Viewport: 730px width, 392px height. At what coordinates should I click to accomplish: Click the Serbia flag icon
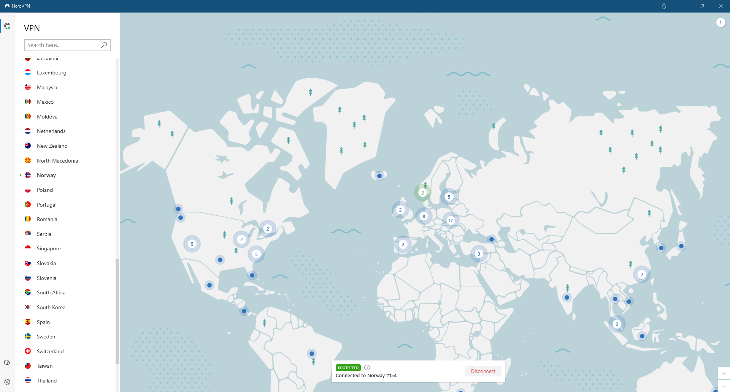[28, 234]
